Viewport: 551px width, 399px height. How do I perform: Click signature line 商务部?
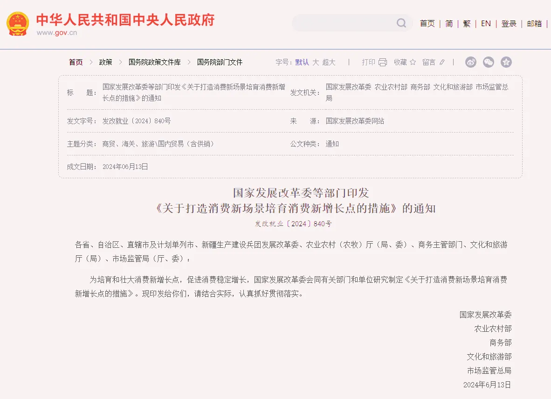point(501,343)
